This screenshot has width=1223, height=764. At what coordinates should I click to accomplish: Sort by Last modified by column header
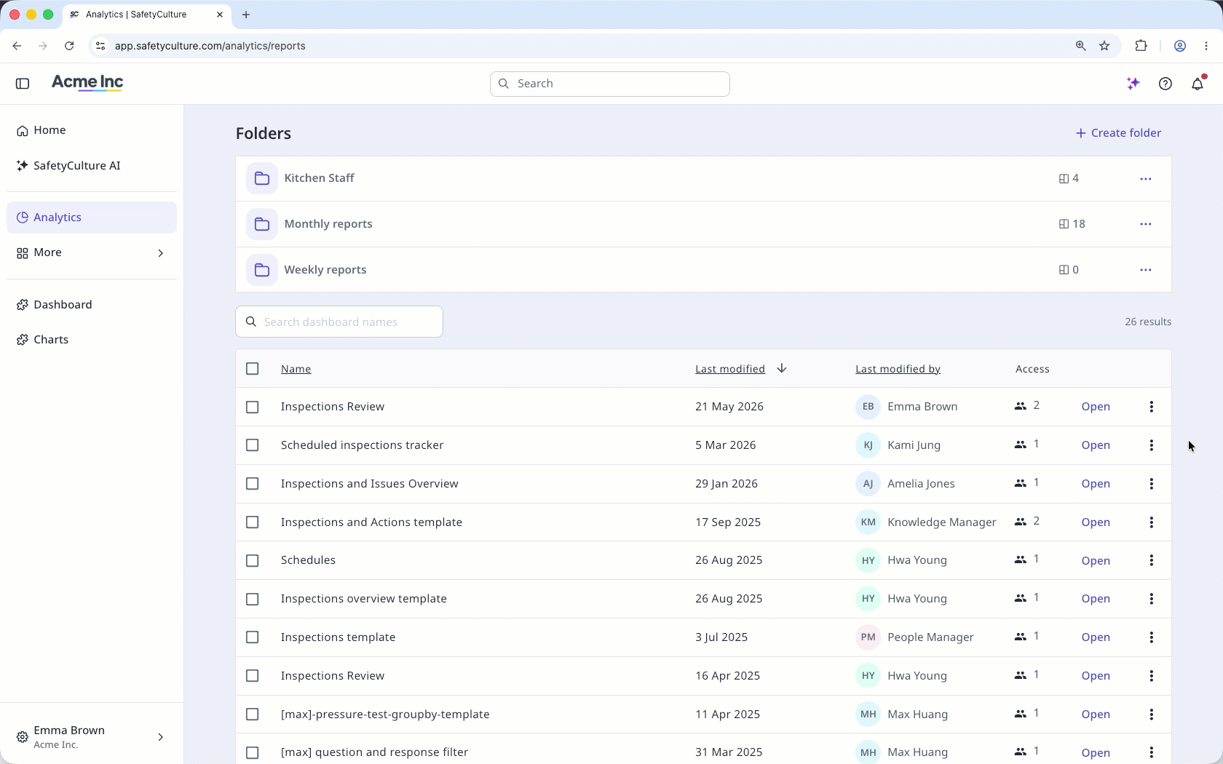click(x=898, y=369)
